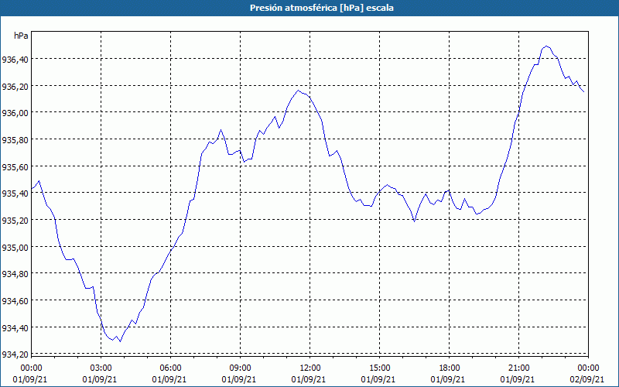
Task: Click the 02/09/21 date label
Action: pyautogui.click(x=587, y=379)
